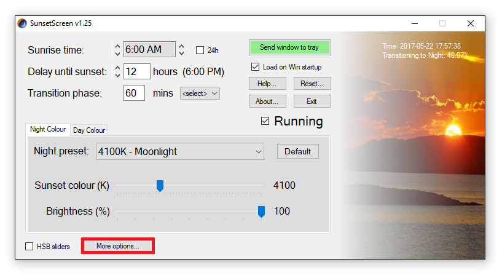This screenshot has height=278, width=502.
Task: Click the Default preset button
Action: point(298,151)
